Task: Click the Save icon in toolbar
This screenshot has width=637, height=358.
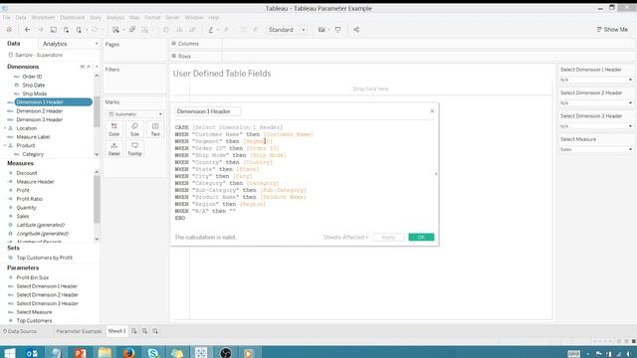Action: pyautogui.click(x=53, y=30)
